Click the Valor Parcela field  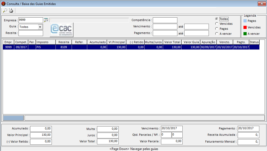[x=172, y=141]
